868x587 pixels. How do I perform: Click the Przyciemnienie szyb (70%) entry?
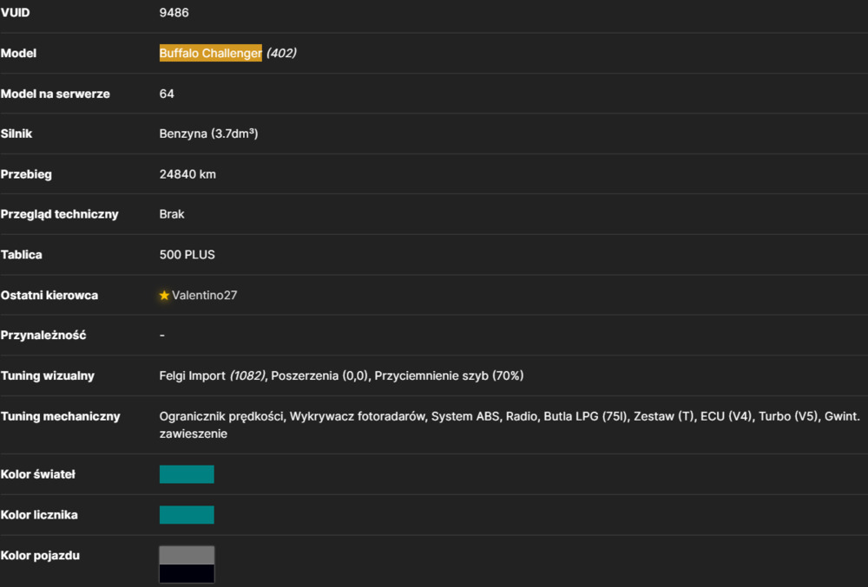449,375
